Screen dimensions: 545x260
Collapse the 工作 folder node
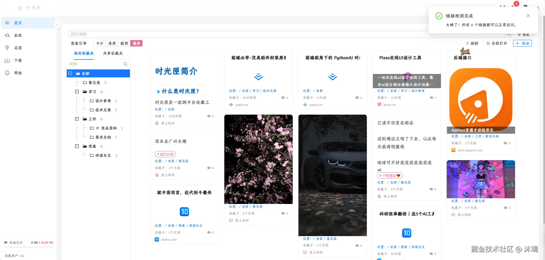77,119
